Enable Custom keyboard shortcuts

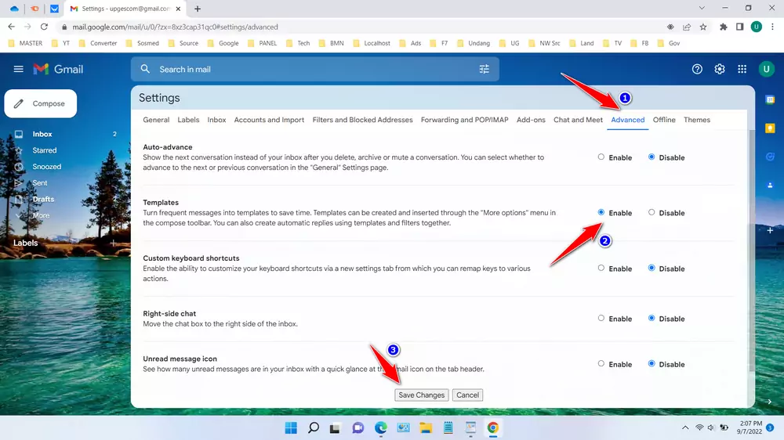(601, 268)
